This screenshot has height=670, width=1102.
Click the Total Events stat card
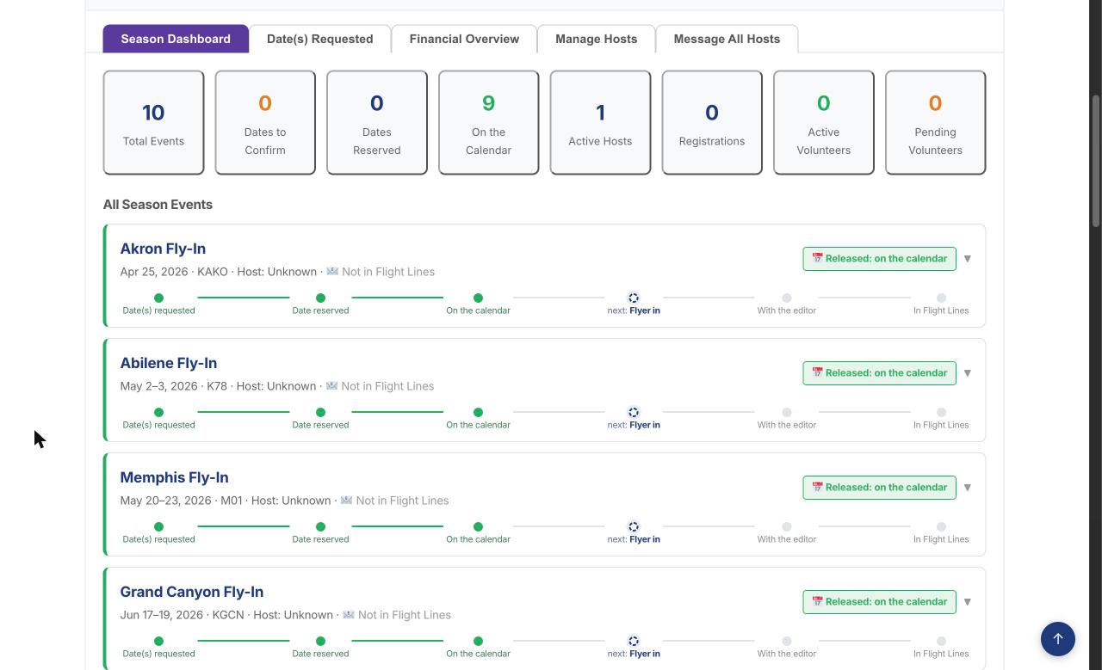(x=153, y=122)
